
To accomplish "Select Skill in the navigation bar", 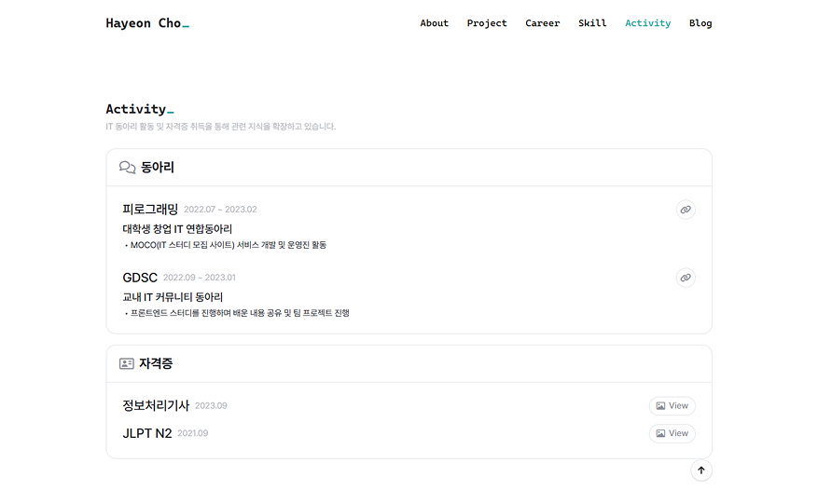I will point(592,23).
